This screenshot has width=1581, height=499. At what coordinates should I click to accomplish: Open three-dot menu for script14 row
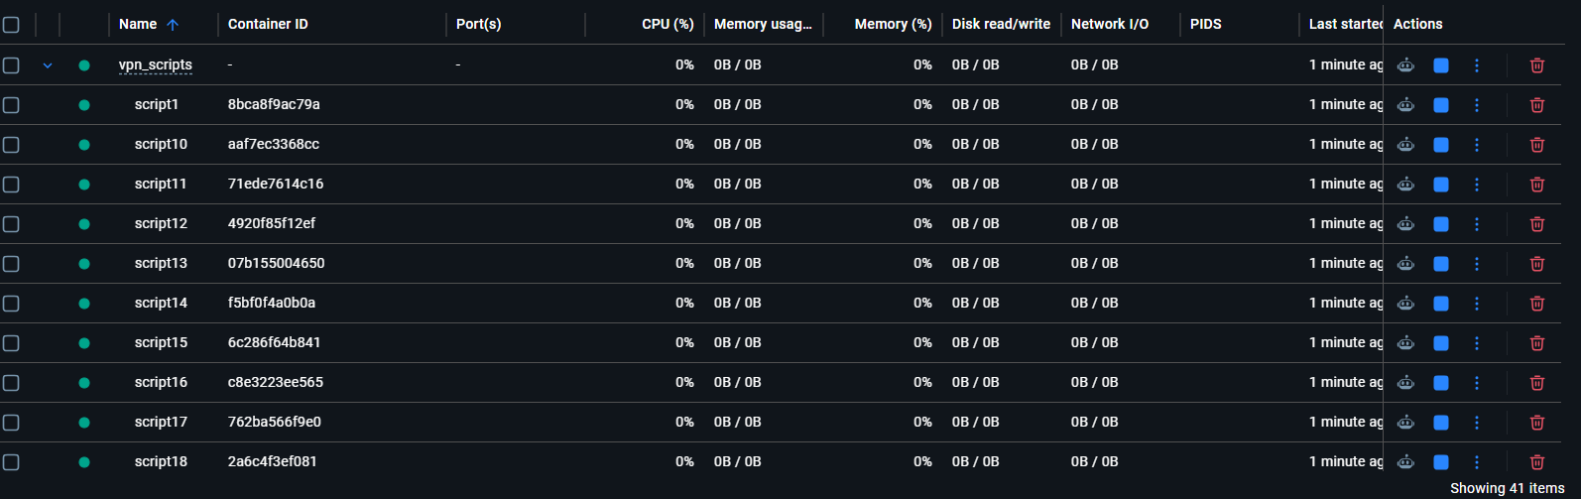[1477, 304]
